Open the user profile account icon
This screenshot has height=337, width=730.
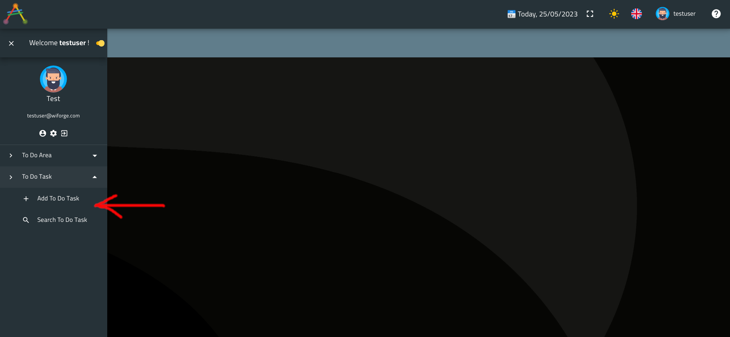coord(43,133)
